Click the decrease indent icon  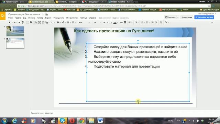pos(152,22)
